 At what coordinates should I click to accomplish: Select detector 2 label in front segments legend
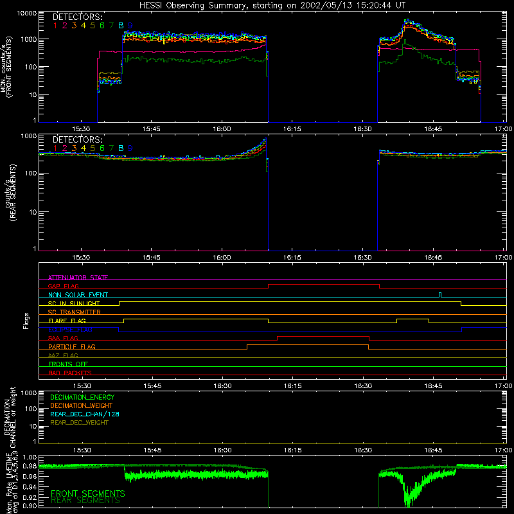tap(65, 26)
